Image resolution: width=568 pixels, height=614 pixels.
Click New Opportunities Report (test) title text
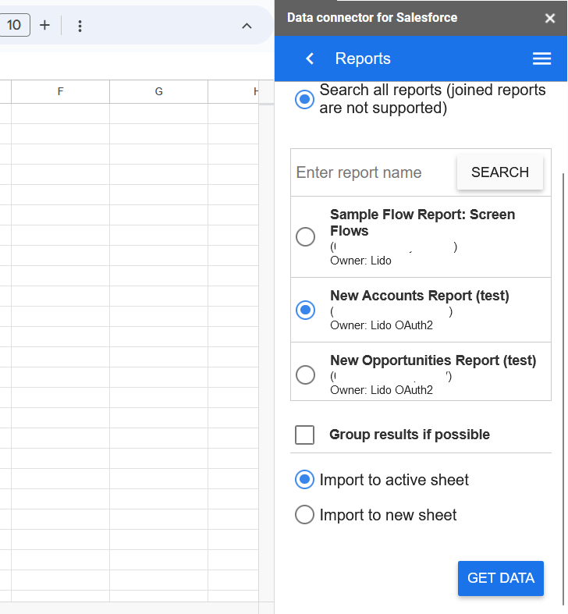433,360
